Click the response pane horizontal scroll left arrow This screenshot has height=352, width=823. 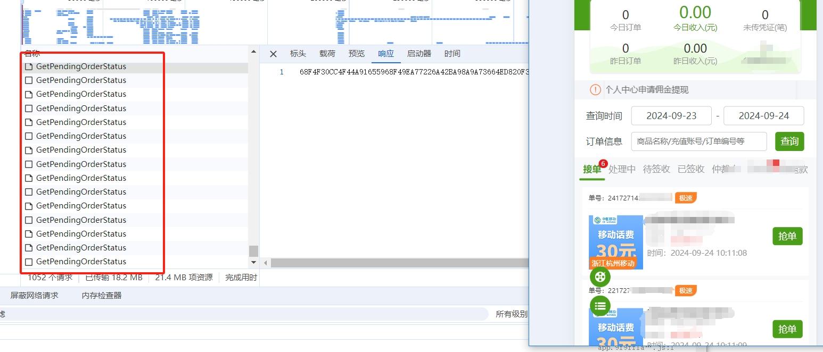click(x=265, y=263)
